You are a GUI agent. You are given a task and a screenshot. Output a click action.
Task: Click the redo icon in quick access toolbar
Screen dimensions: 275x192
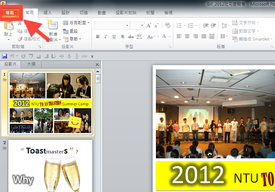(23, 56)
